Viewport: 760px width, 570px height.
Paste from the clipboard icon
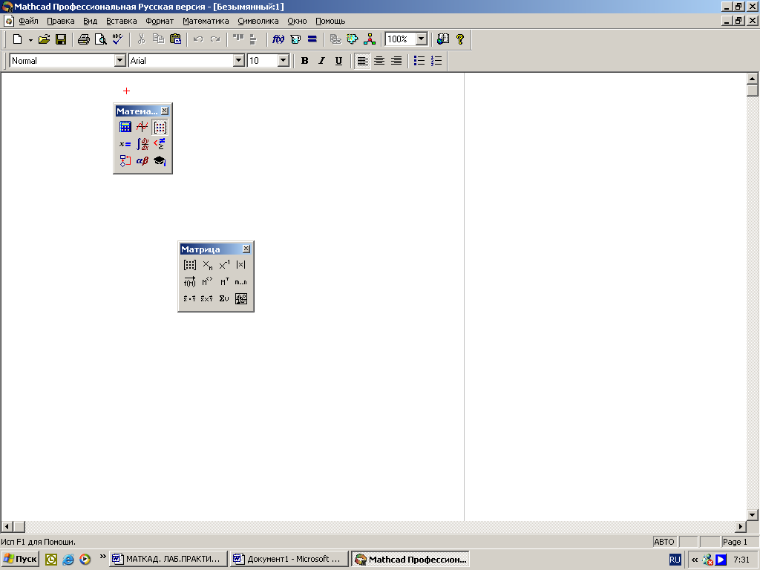pyautogui.click(x=175, y=39)
